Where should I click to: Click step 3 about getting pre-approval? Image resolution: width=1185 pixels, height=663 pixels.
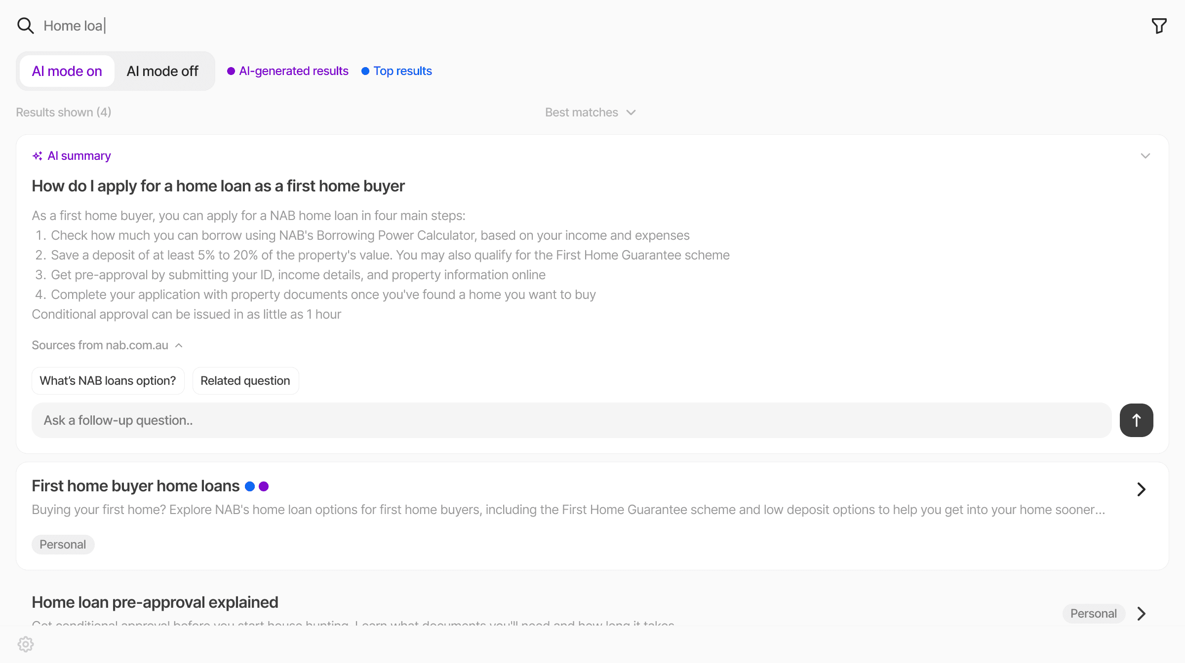pos(290,275)
